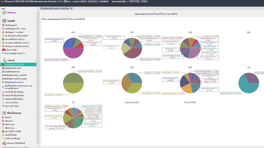Open Dashboard ภาพรวม menu item
Viewport: 264px width, 148px height.
pyautogui.click(x=14, y=82)
